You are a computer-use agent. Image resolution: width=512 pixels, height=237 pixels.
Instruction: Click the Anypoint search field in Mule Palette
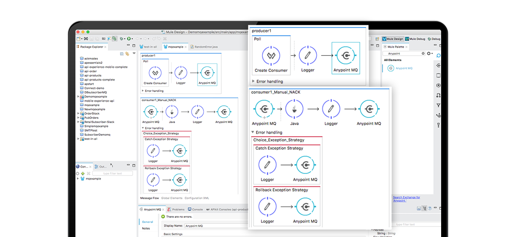coord(404,53)
